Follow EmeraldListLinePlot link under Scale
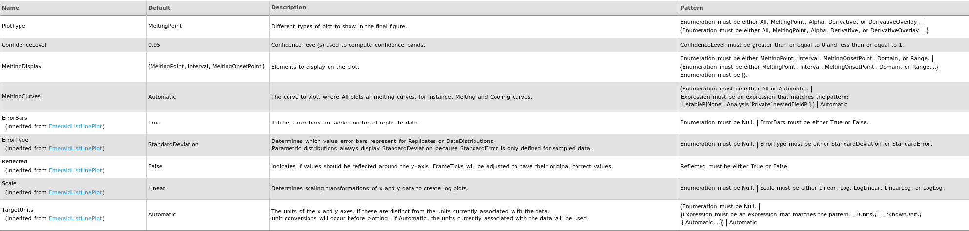The image size is (969, 231). point(75,193)
